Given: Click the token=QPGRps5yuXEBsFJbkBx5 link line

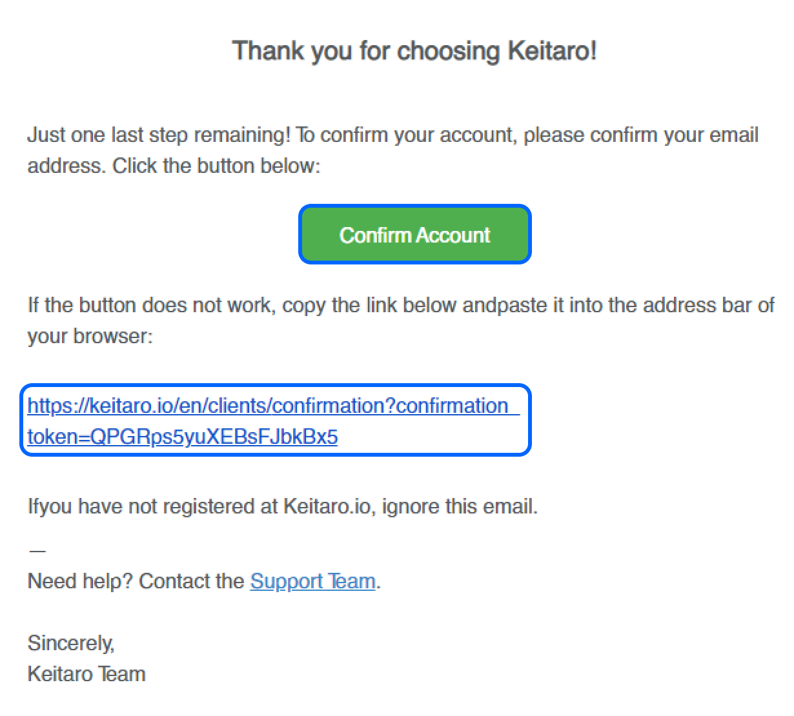Looking at the screenshot, I should click(x=183, y=437).
